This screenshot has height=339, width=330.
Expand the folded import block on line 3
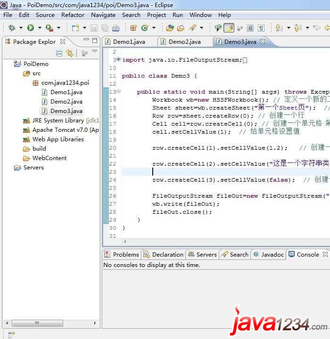(118, 59)
